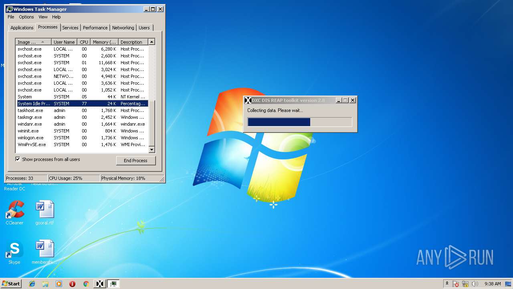Select the Processes tab
This screenshot has width=513, height=289.
48,27
